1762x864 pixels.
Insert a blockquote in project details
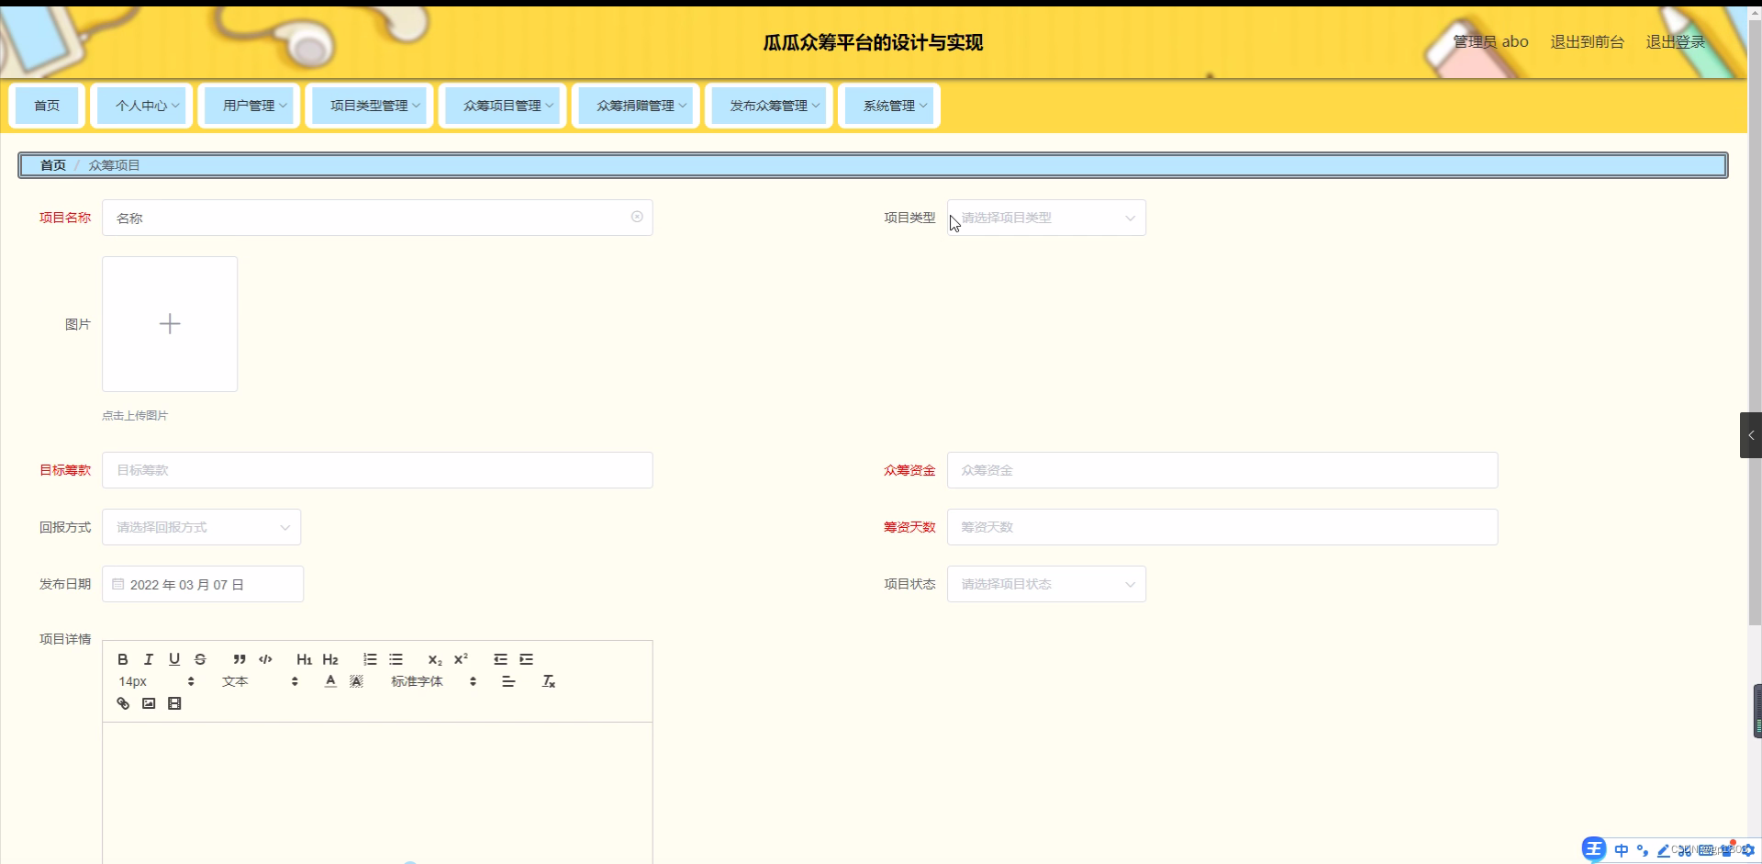click(x=239, y=658)
